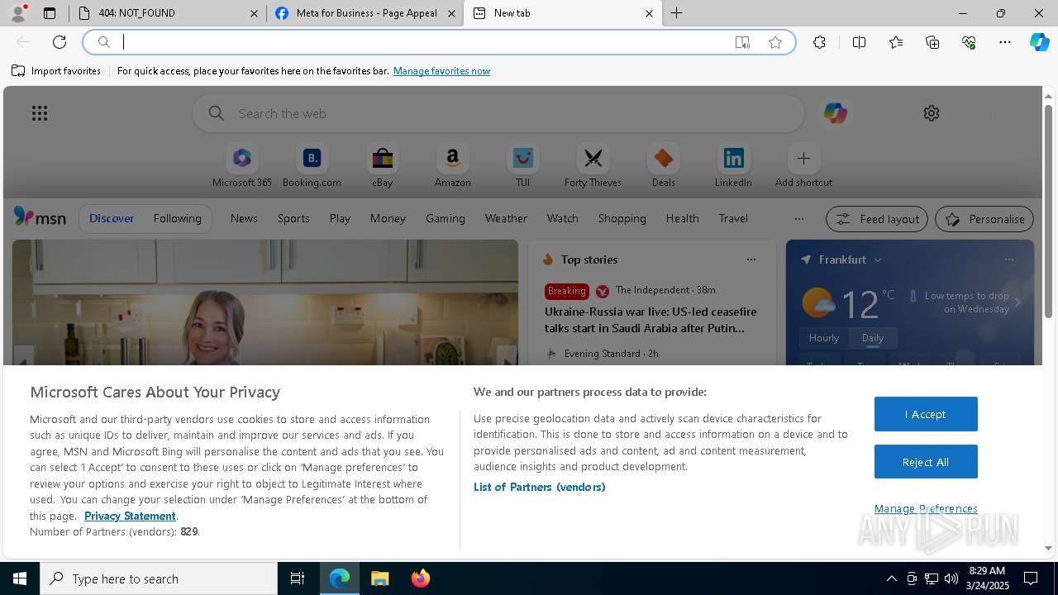Click I Accept cookie button
Viewport: 1058px width, 595px height.
[926, 414]
